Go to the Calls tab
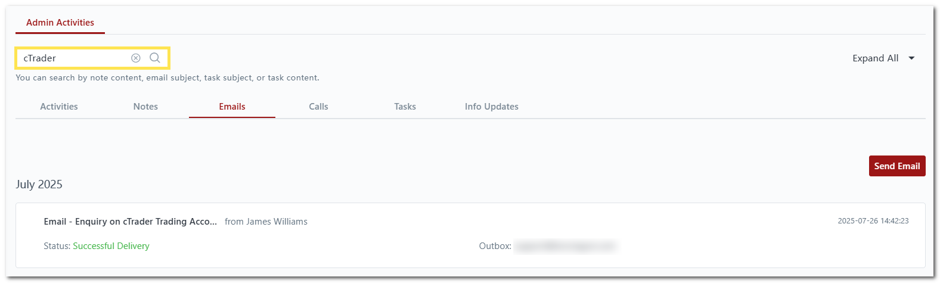This screenshot has width=940, height=283. (318, 107)
